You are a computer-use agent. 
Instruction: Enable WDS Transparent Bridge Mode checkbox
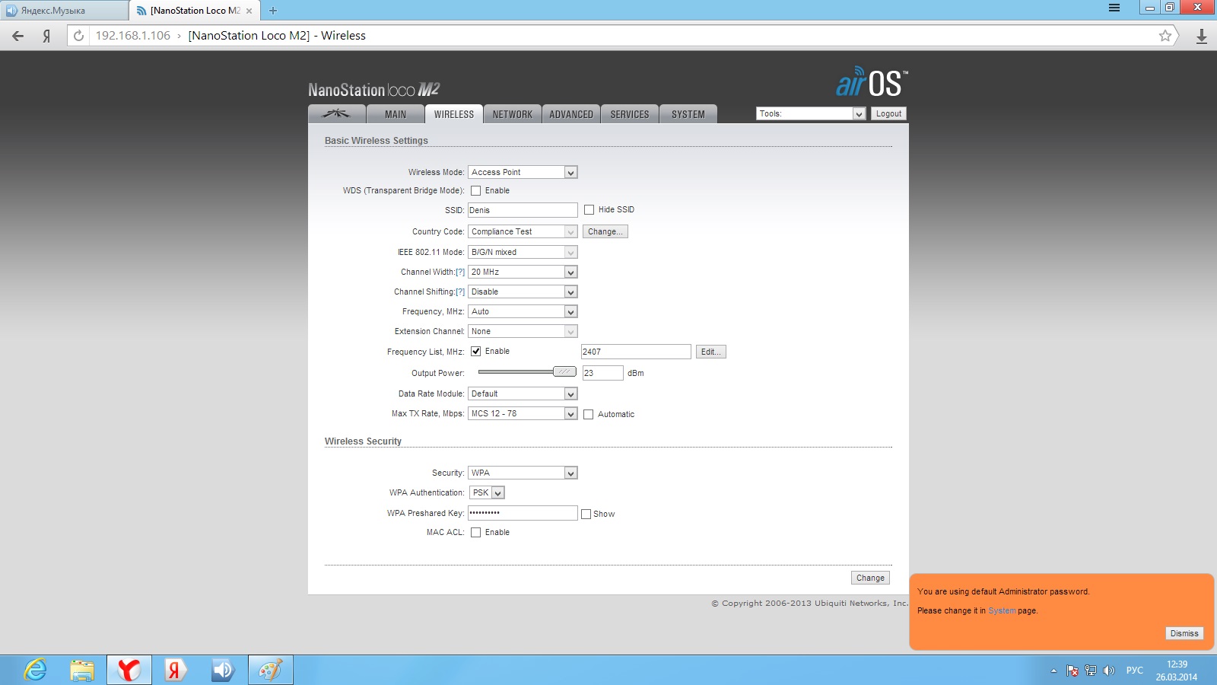click(x=475, y=191)
